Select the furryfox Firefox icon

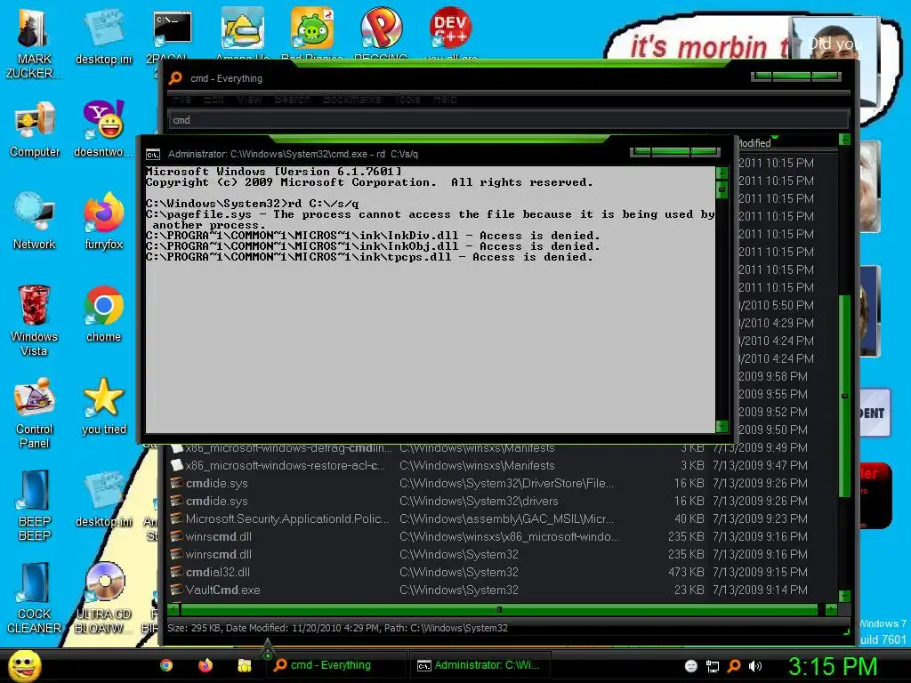pyautogui.click(x=103, y=221)
